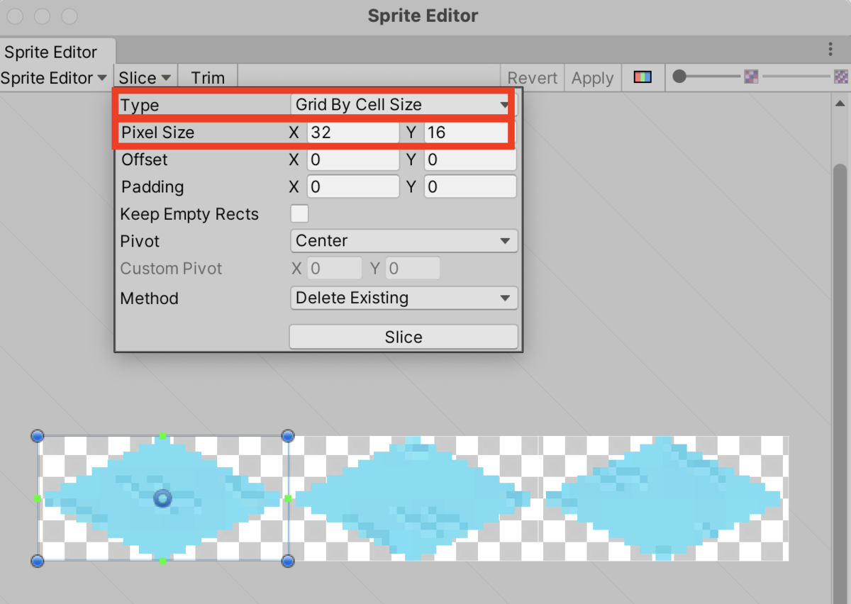The height and width of the screenshot is (604, 851).
Task: Click the Offset label
Action: (x=145, y=160)
